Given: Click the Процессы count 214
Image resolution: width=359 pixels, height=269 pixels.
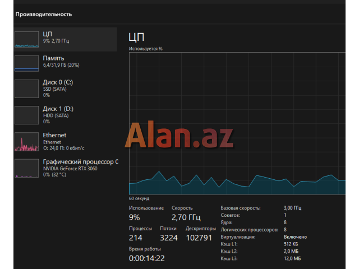Looking at the screenshot, I should pos(136,238).
